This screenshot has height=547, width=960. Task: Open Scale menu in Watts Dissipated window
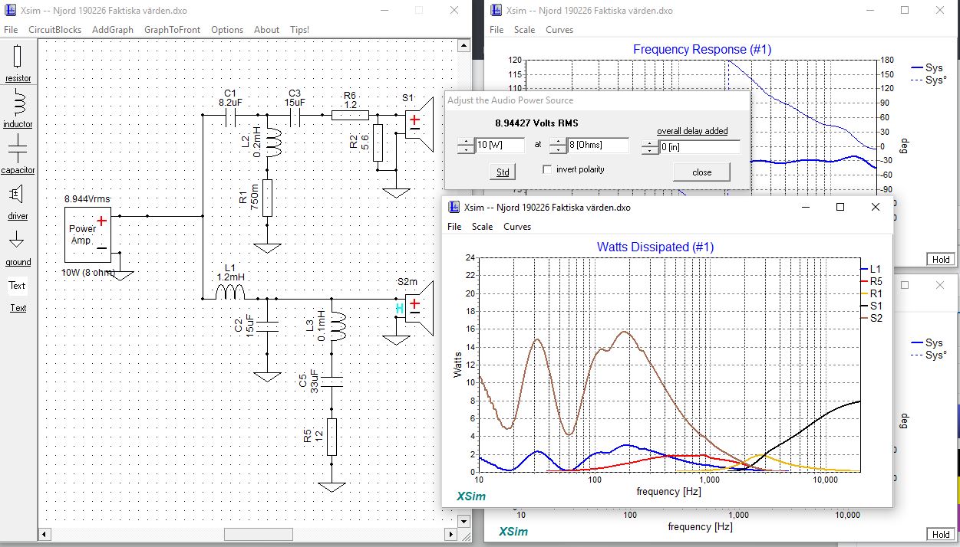[x=482, y=227]
